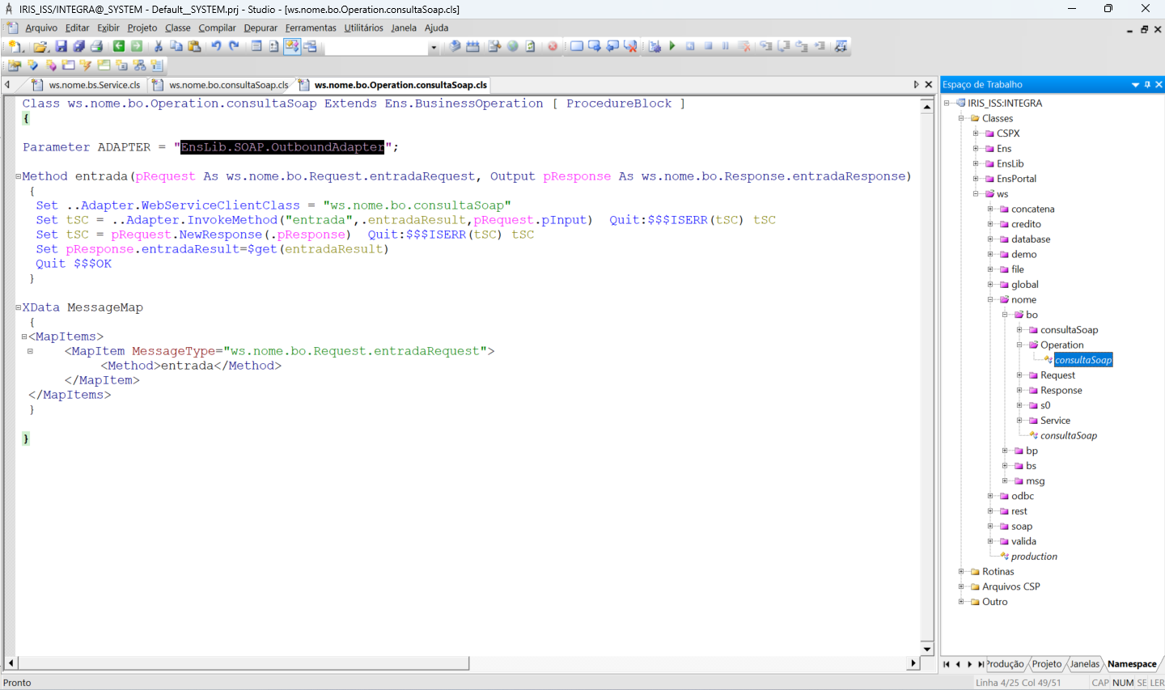Click the Paste clipboard icon
This screenshot has width=1165, height=690.
(x=194, y=46)
